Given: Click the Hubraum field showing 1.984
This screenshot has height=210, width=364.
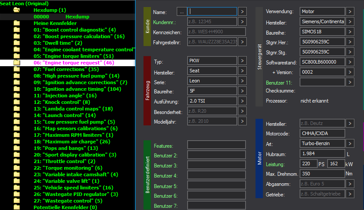Looking at the screenshot, I should (x=322, y=154).
